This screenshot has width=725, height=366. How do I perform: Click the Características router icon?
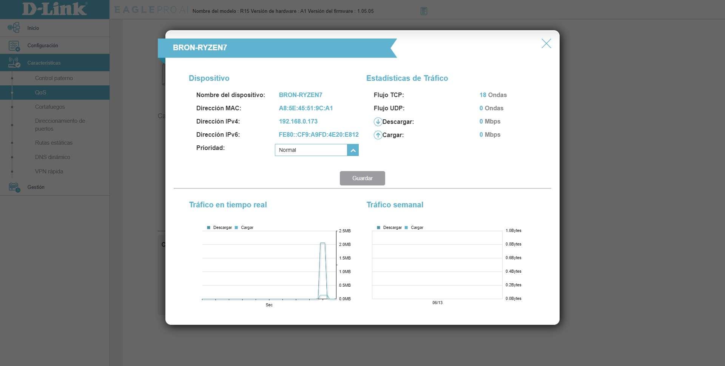14,63
